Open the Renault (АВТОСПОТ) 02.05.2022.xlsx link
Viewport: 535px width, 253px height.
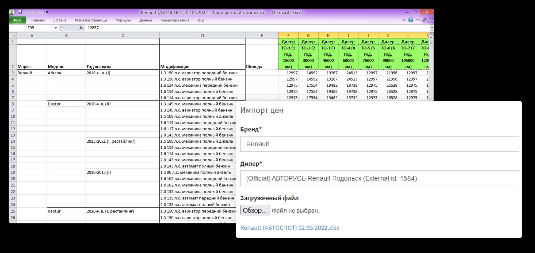(290, 228)
